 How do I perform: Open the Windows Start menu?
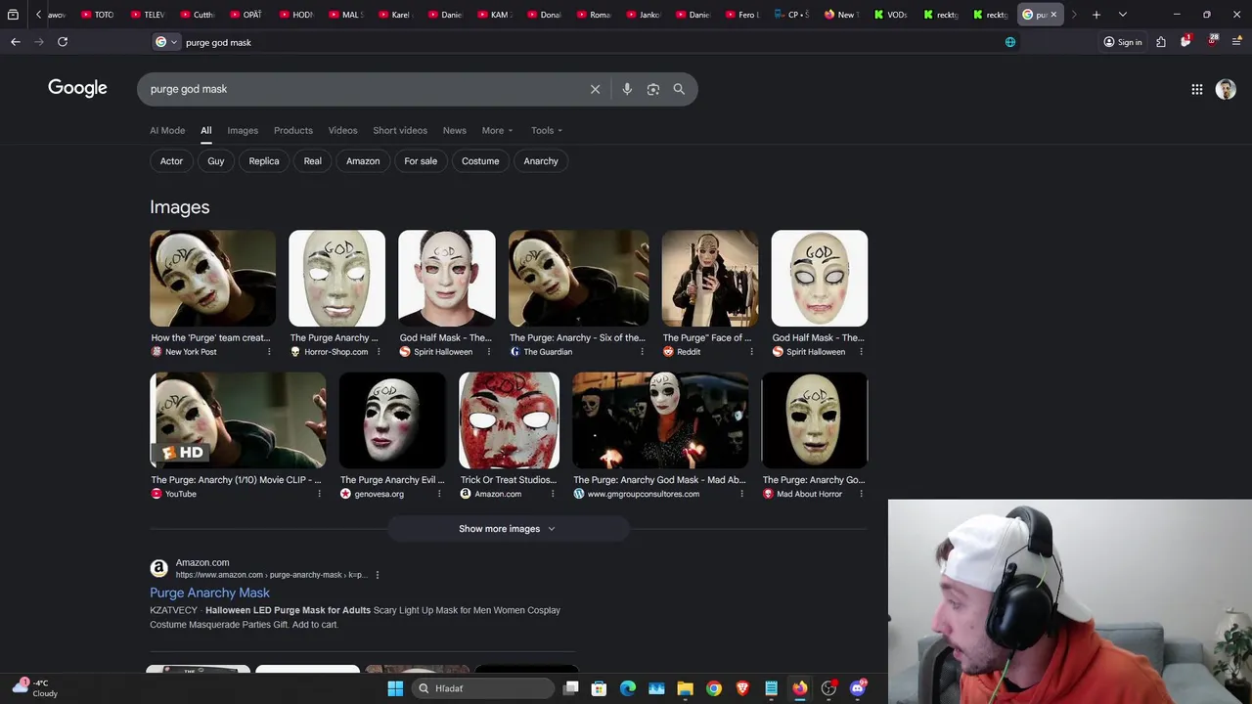tap(395, 688)
